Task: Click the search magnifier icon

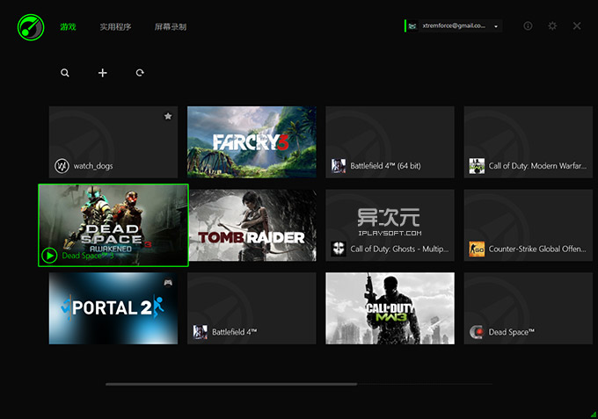Action: [65, 73]
